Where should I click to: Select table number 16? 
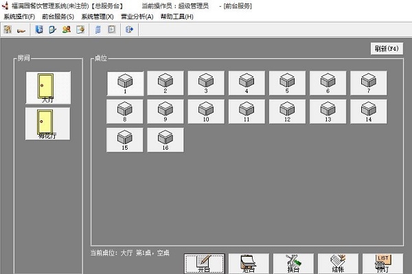coord(165,140)
